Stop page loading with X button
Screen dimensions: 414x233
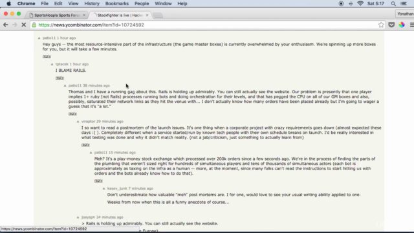coord(23,25)
